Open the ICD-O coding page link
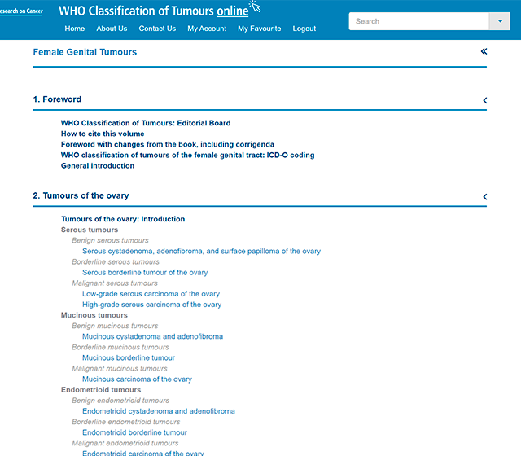 pyautogui.click(x=187, y=155)
